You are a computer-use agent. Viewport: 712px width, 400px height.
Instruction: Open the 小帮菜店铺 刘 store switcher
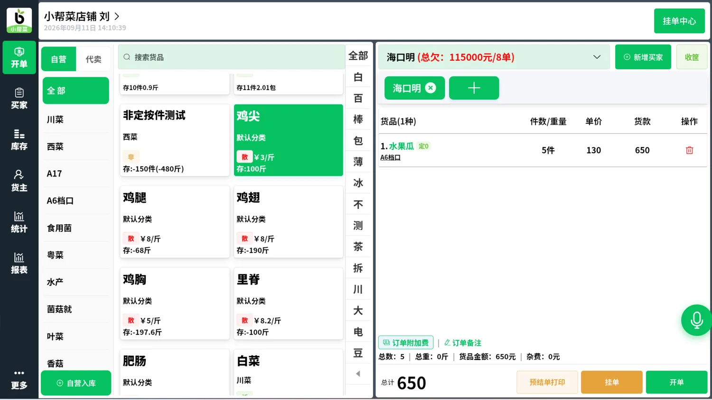82,17
